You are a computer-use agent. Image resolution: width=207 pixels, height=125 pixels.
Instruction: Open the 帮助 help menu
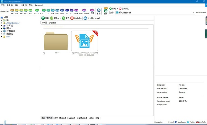[31, 5]
